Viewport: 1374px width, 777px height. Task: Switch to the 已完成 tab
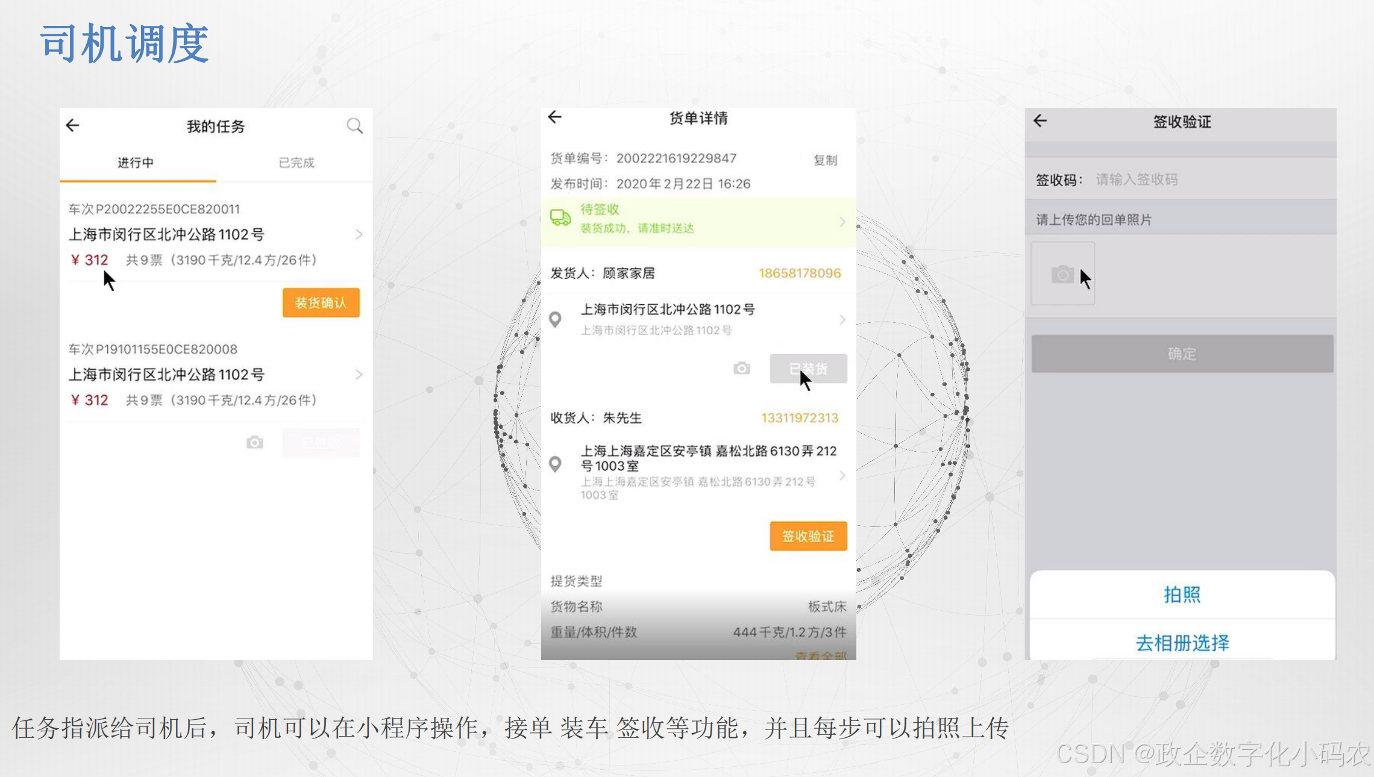[x=296, y=163]
